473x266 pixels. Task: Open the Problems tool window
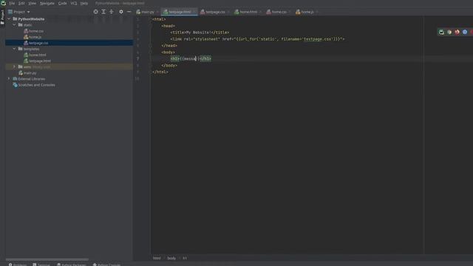click(18, 265)
